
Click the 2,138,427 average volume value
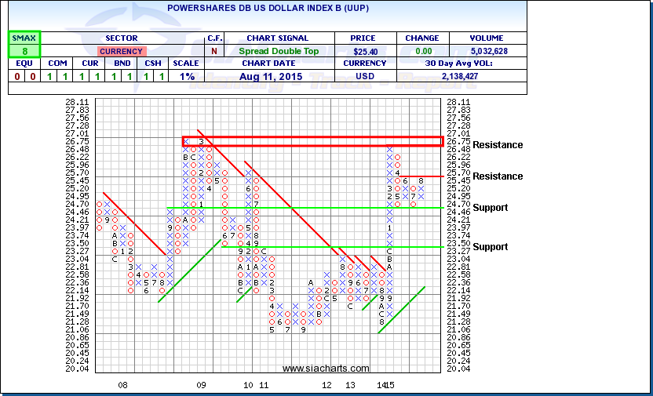pyautogui.click(x=461, y=76)
